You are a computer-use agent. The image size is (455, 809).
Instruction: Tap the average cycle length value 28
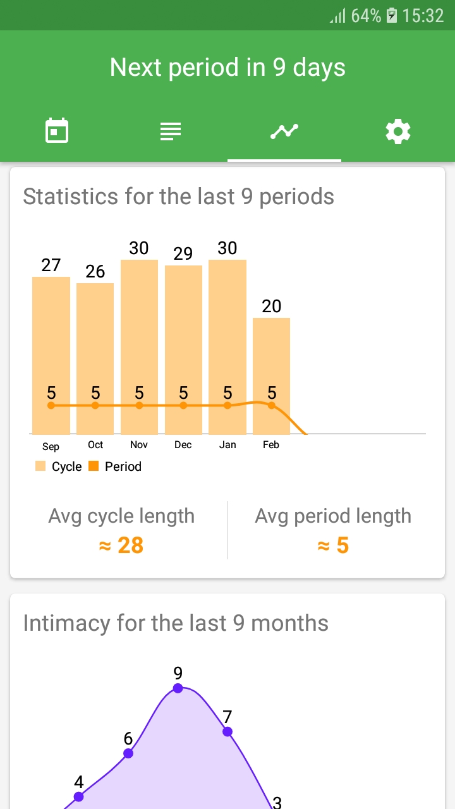121,545
